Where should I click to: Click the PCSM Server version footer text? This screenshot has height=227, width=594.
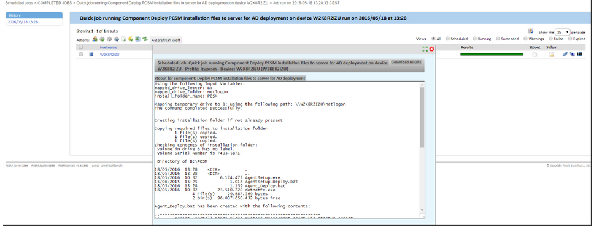17,166
